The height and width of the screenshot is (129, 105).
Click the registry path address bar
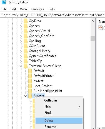coord(52,15)
